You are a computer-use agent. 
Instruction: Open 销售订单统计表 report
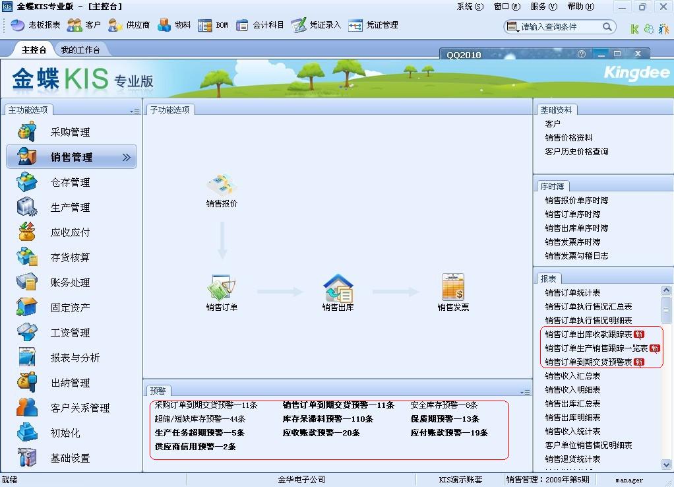pyautogui.click(x=572, y=292)
